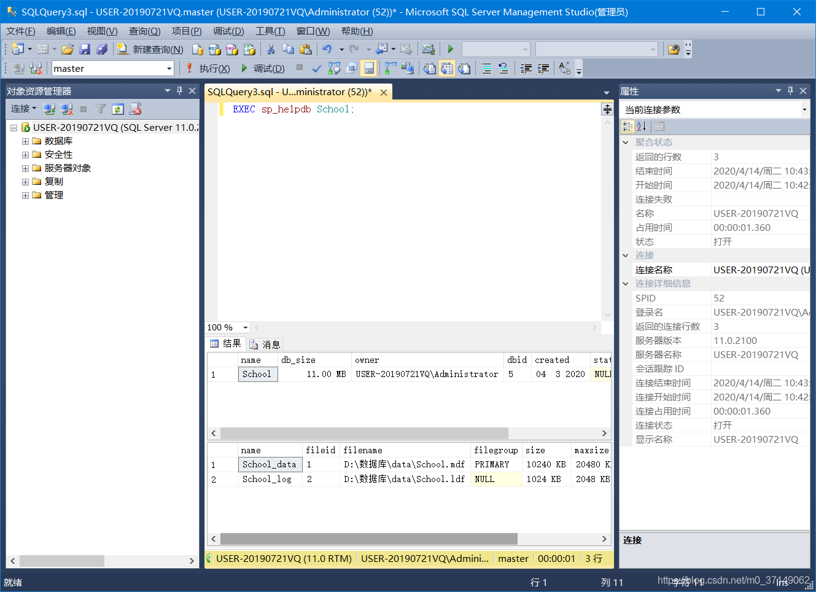Switch to the 结果 results tab
The image size is (816, 592).
click(225, 344)
